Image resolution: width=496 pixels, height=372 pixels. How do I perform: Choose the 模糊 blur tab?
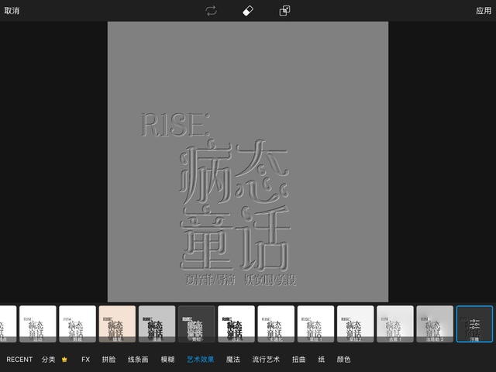[167, 360]
